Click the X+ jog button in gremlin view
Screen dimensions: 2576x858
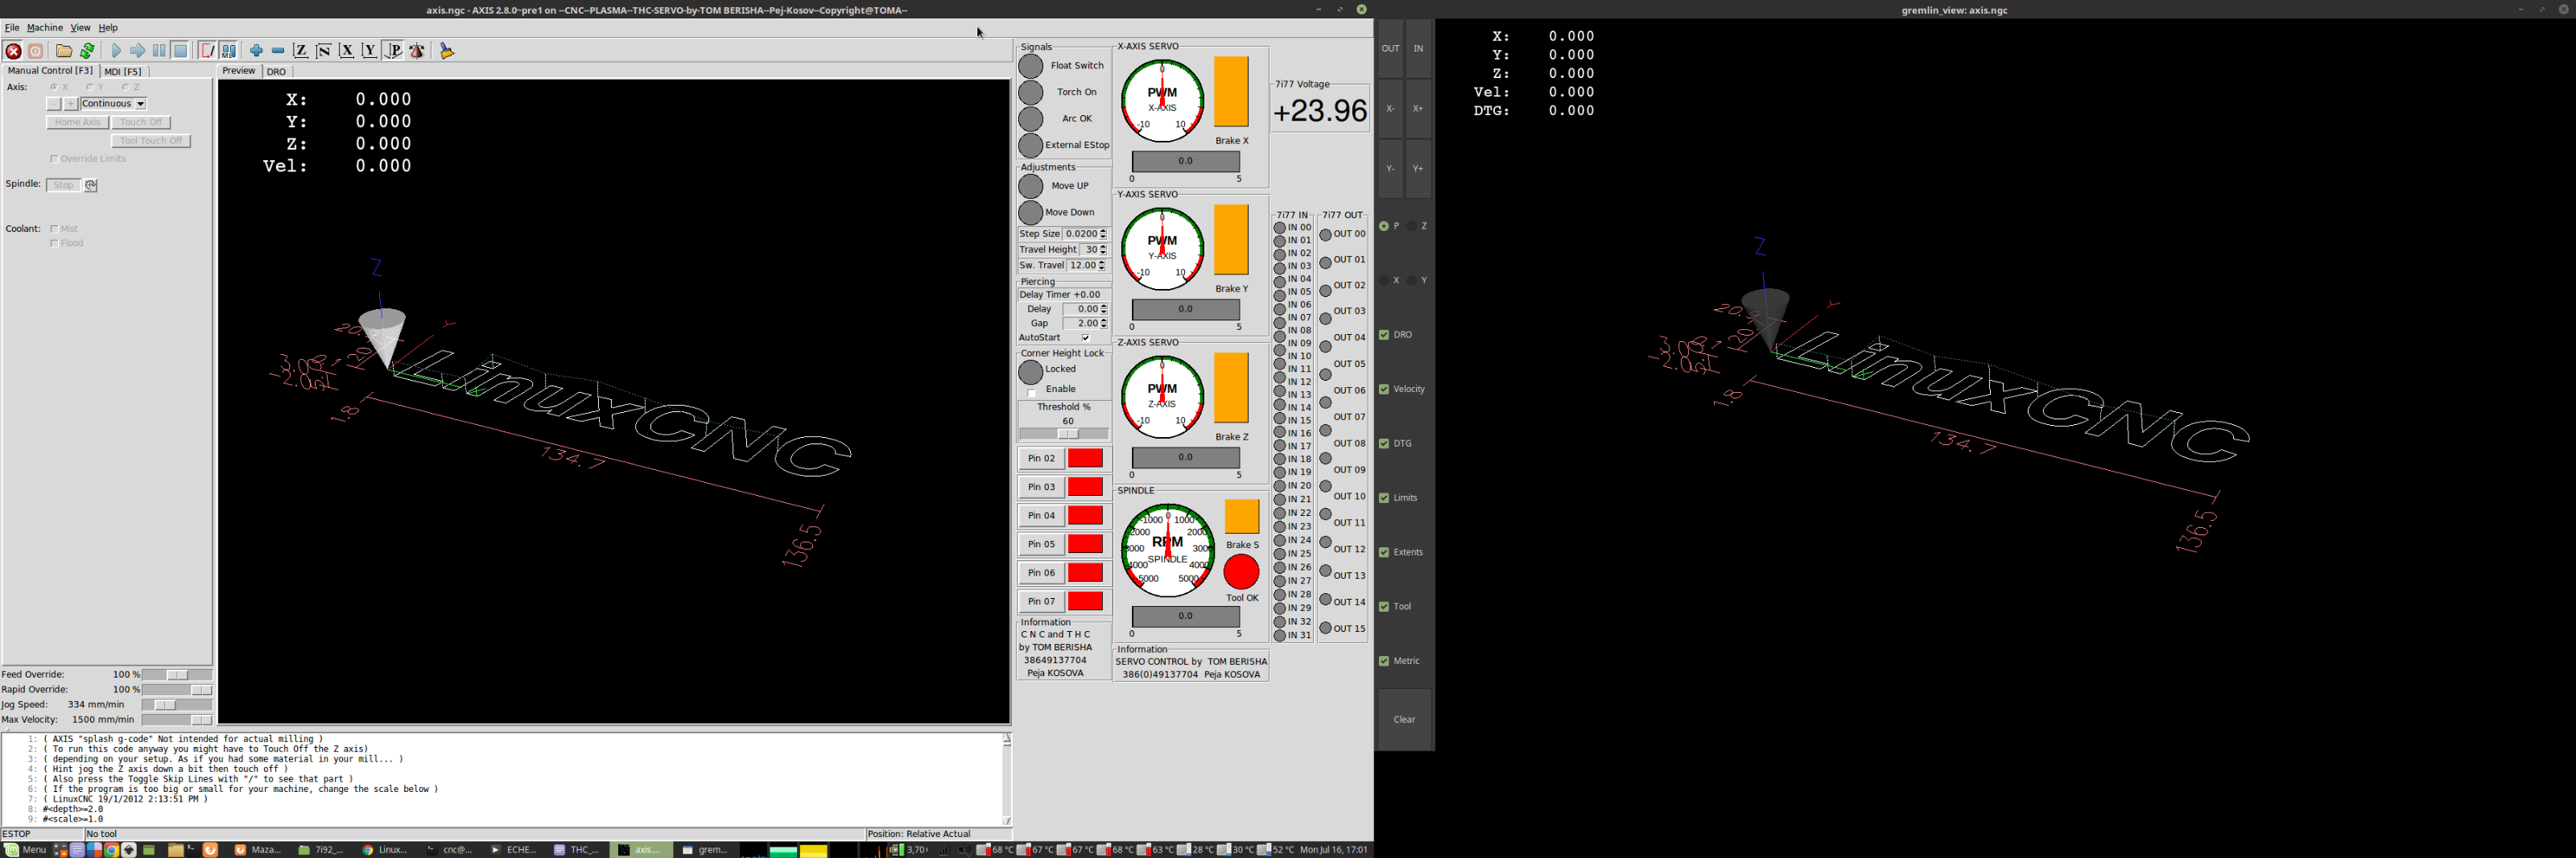[x=1418, y=108]
